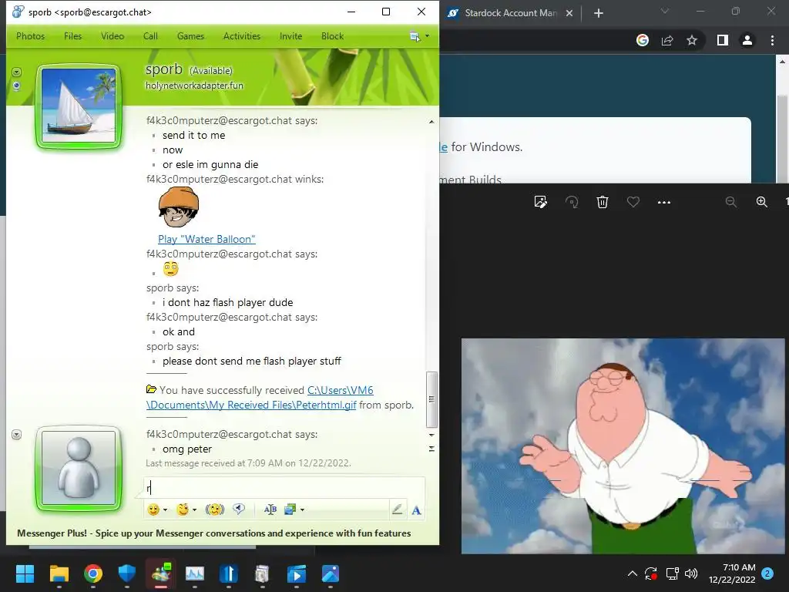
Task: Click the Invite option in Messenger toolbar
Action: pos(290,36)
